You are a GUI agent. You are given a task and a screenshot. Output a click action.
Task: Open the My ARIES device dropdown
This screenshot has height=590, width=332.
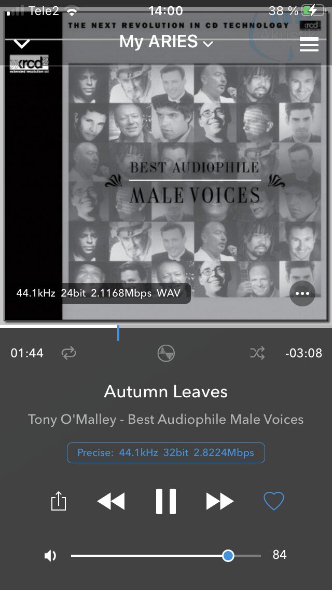click(166, 42)
